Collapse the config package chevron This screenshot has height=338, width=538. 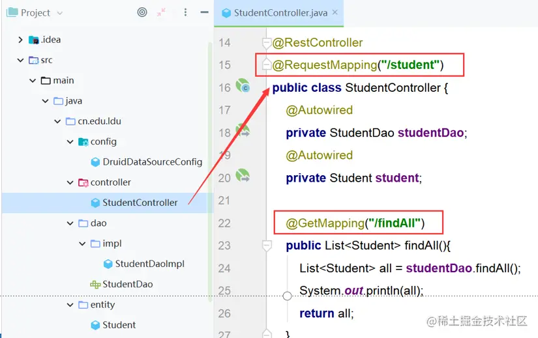click(x=70, y=141)
